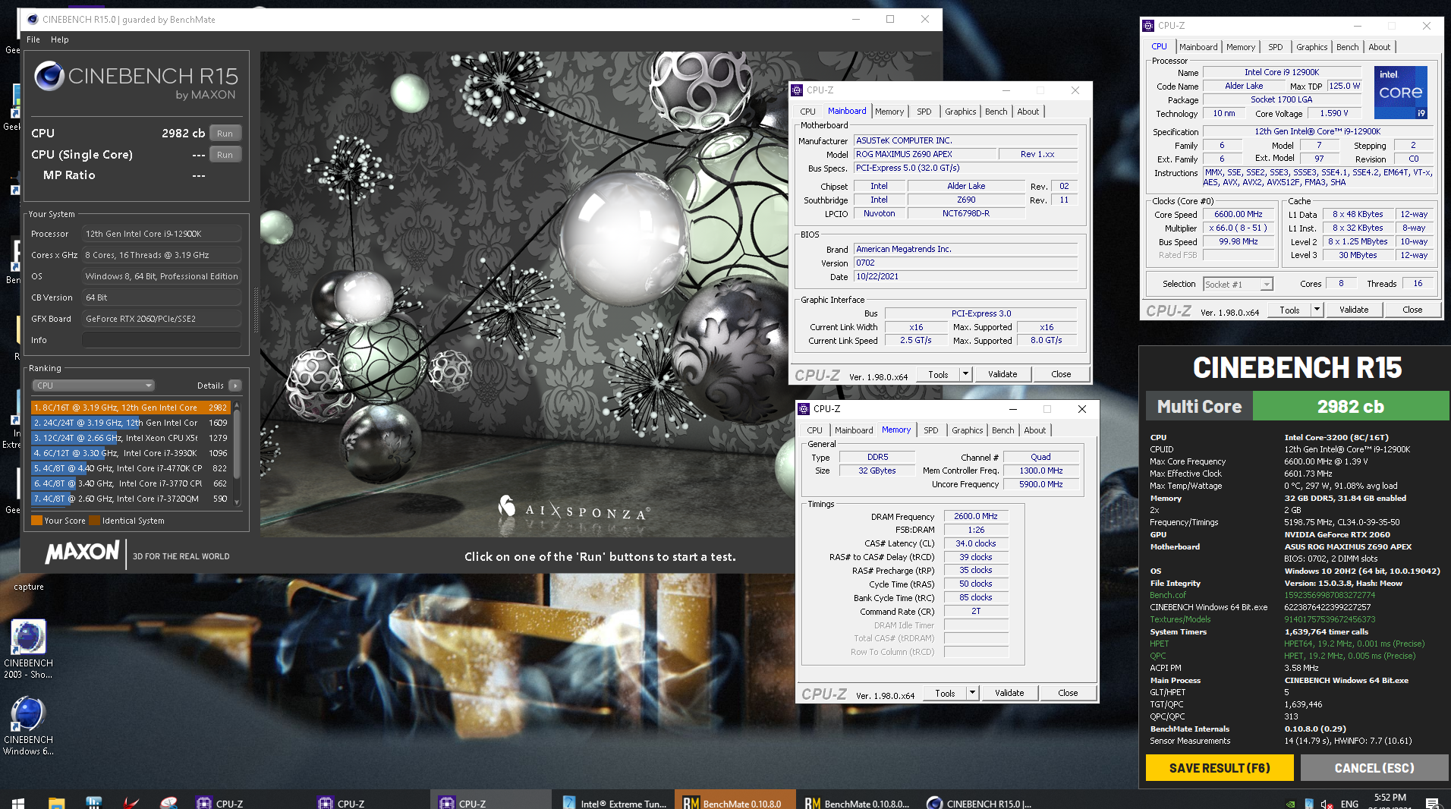Expand Tools dropdown arrow in CPU tab CPU-Z

(1317, 310)
